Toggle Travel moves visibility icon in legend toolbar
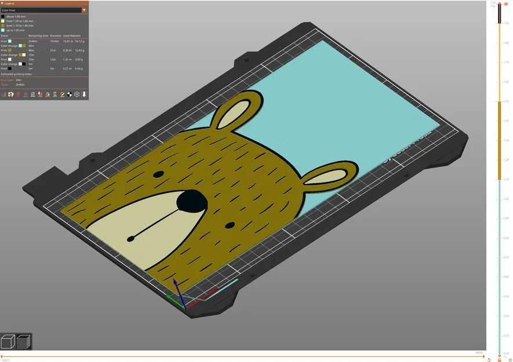 tap(3, 94)
